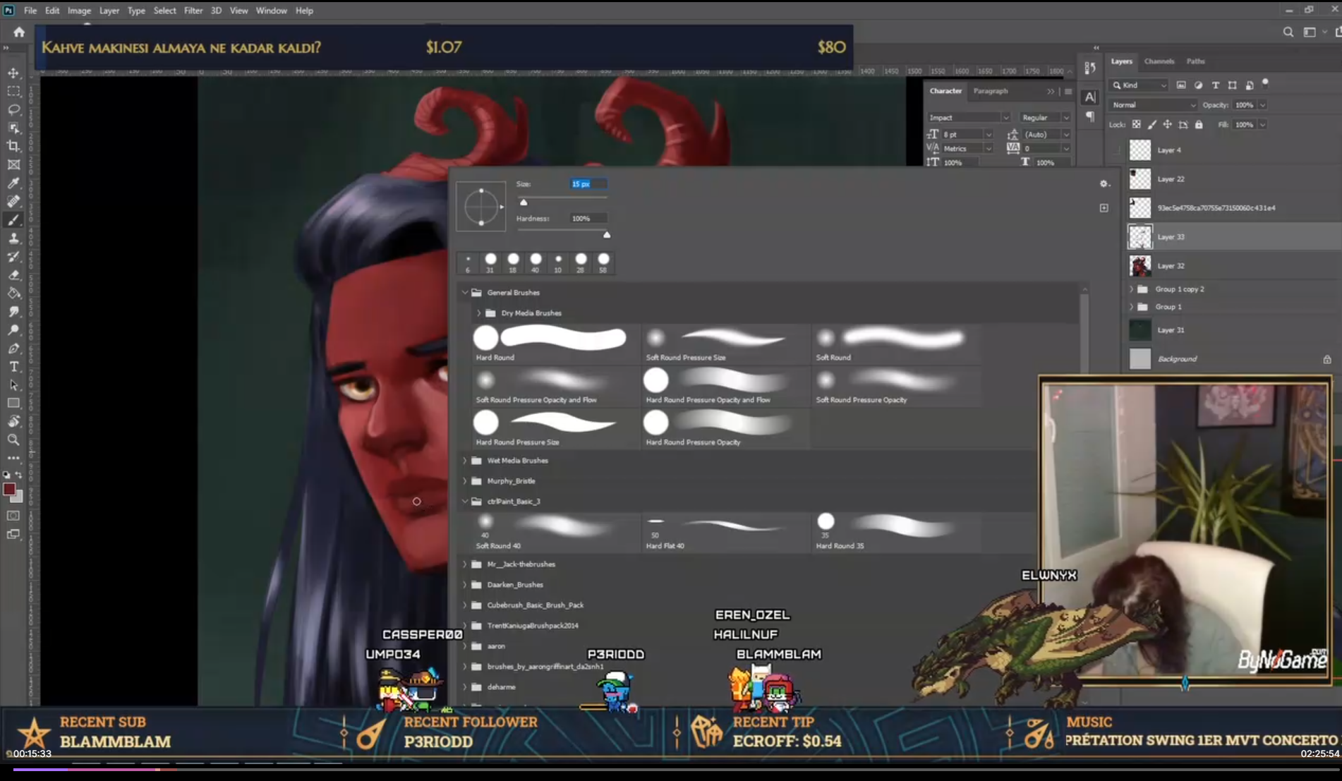Image resolution: width=1342 pixels, height=781 pixels.
Task: Select the Brush tool
Action: [x=13, y=220]
